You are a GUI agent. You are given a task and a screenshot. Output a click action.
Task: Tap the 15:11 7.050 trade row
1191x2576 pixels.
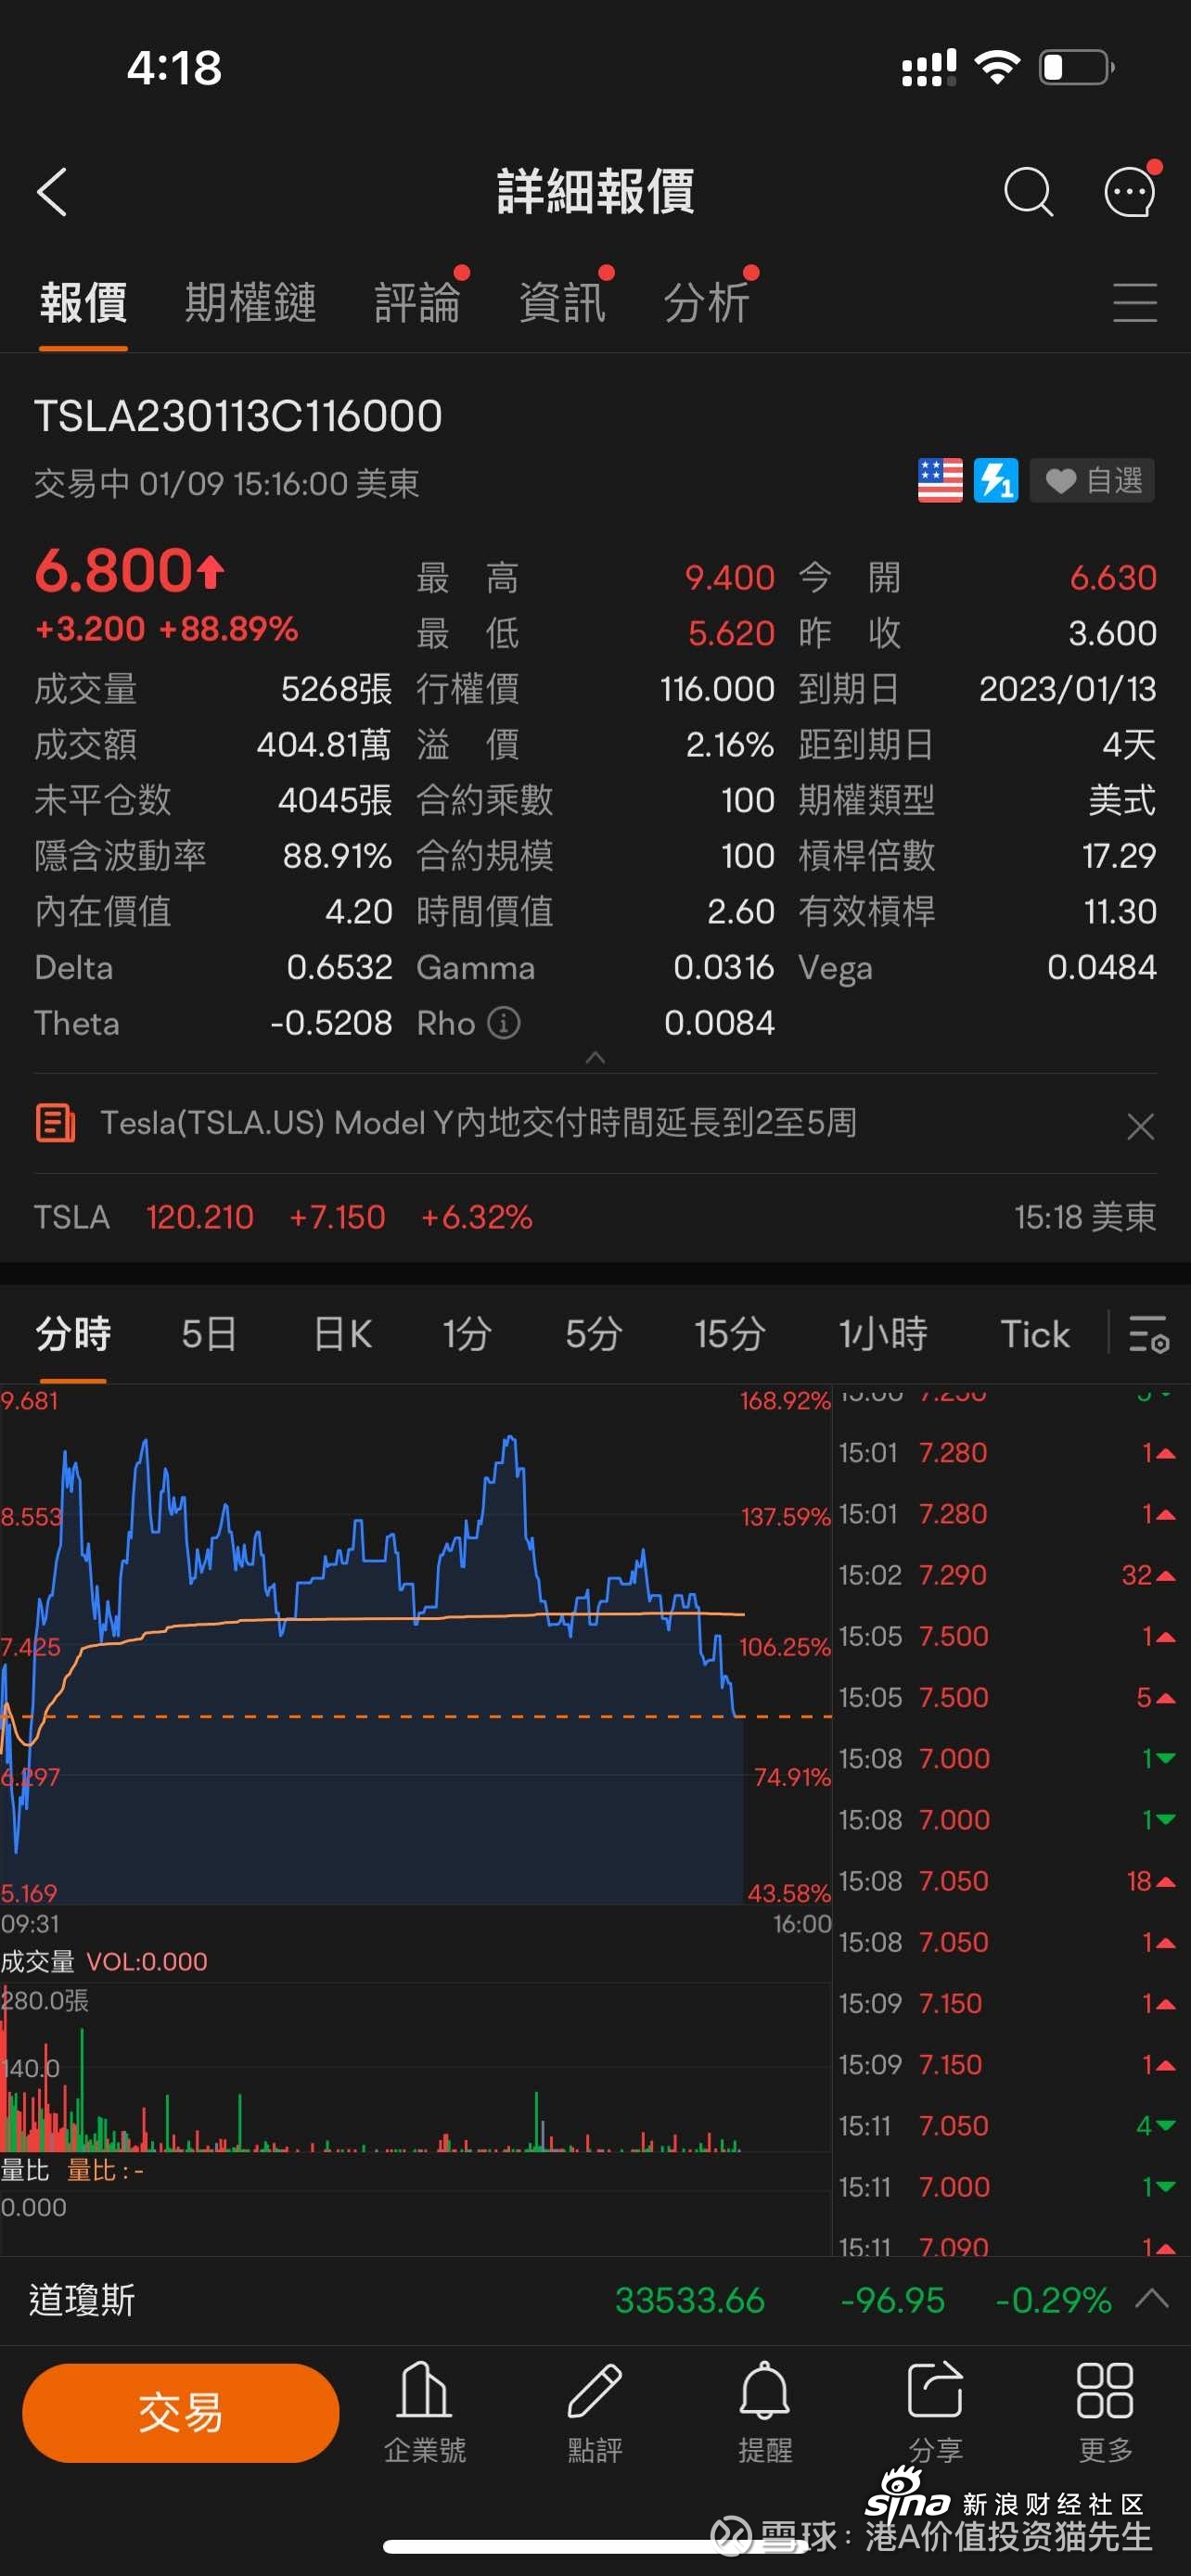pyautogui.click(x=1008, y=2125)
